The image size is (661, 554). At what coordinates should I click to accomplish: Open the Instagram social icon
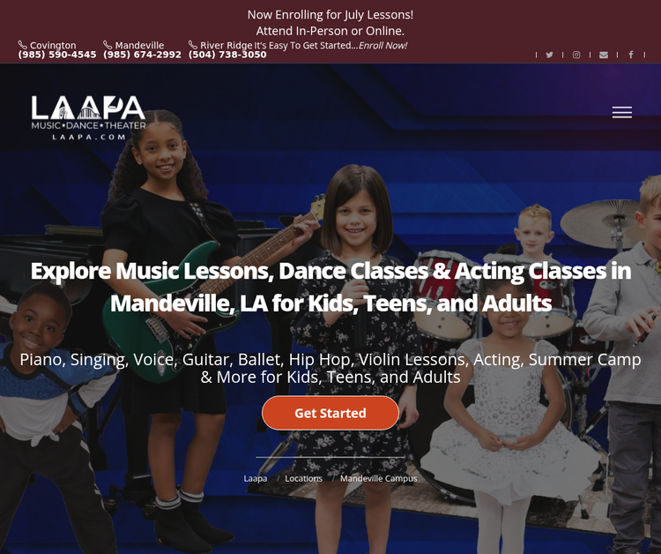pyautogui.click(x=576, y=55)
